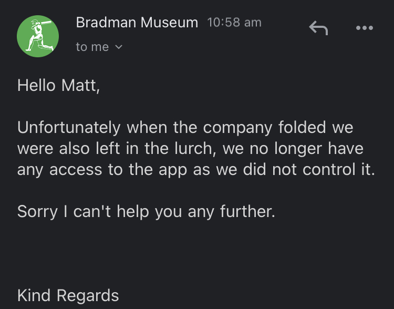Click the 10:58 am timestamp

234,23
